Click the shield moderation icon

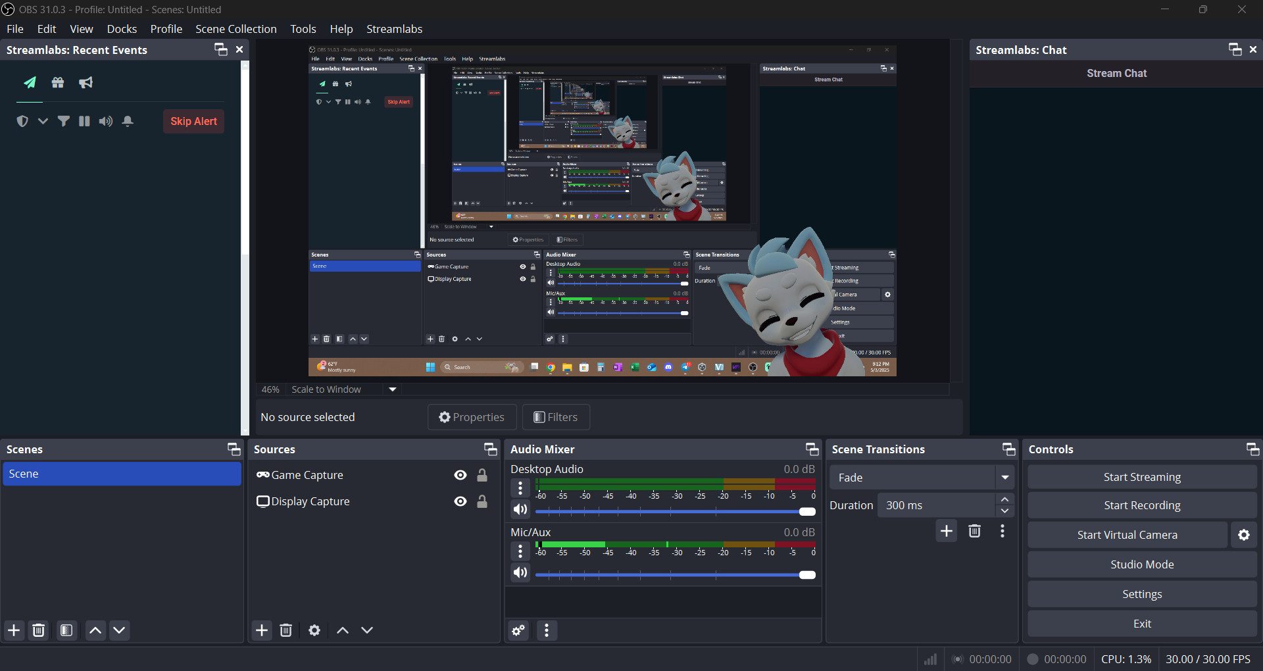coord(22,121)
